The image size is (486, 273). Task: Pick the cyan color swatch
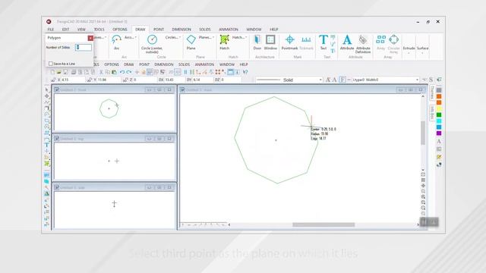(x=439, y=121)
